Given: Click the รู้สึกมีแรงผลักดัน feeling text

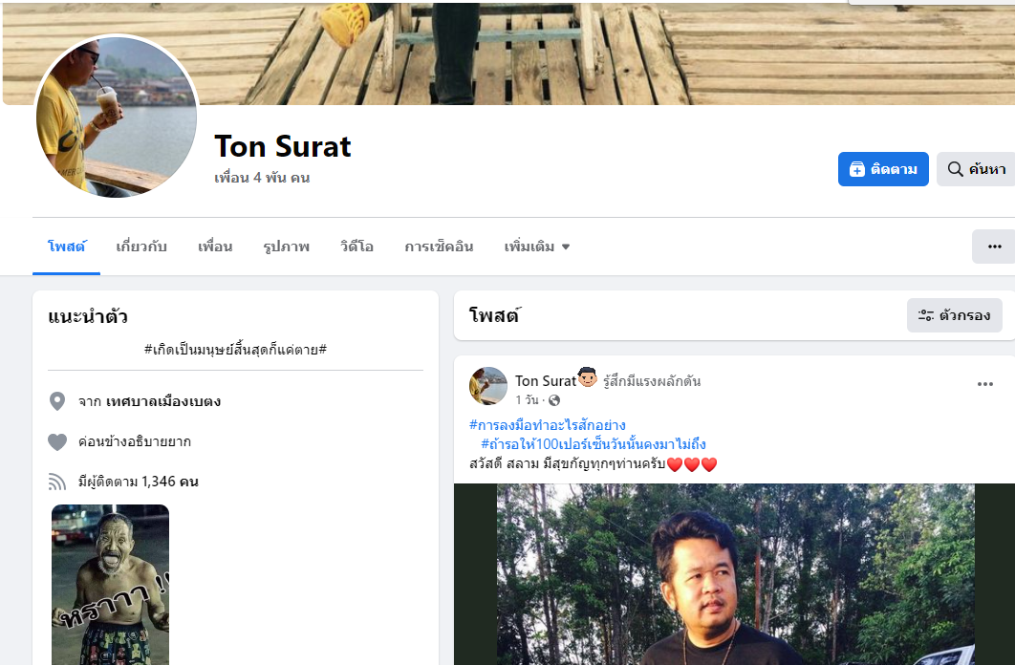Looking at the screenshot, I should click(x=652, y=381).
